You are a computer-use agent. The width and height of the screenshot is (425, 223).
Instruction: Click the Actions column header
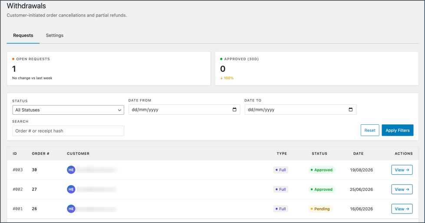pyautogui.click(x=404, y=153)
